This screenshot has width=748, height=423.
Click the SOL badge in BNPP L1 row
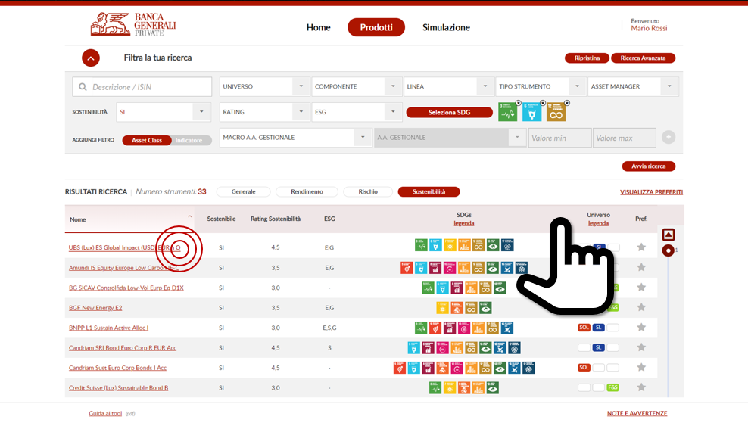click(584, 328)
